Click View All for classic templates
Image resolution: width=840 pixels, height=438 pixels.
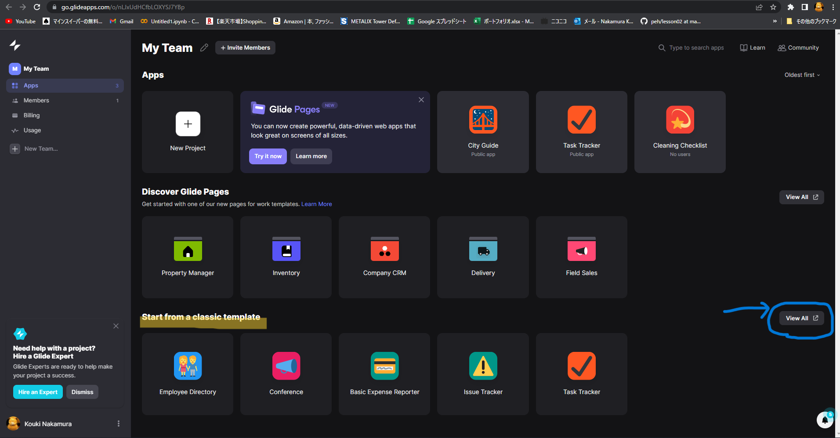[x=802, y=319]
